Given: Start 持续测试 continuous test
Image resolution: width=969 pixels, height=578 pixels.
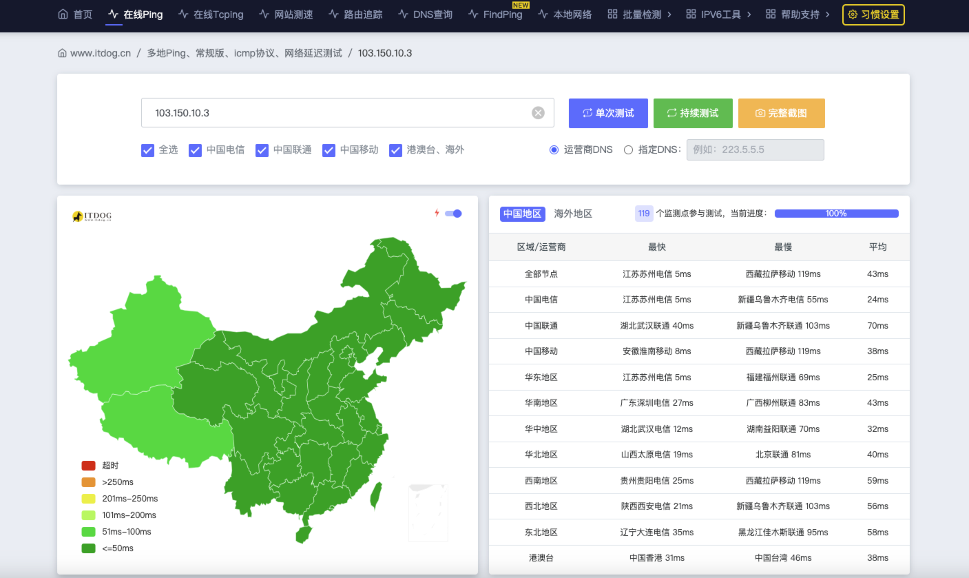Looking at the screenshot, I should pos(693,113).
